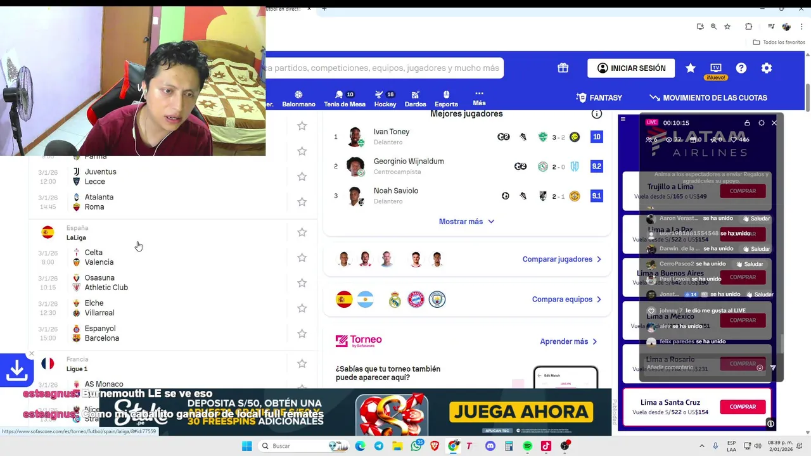Viewport: 811px width, 456px height.
Task: Open a new Chrome tab
Action: click(324, 8)
